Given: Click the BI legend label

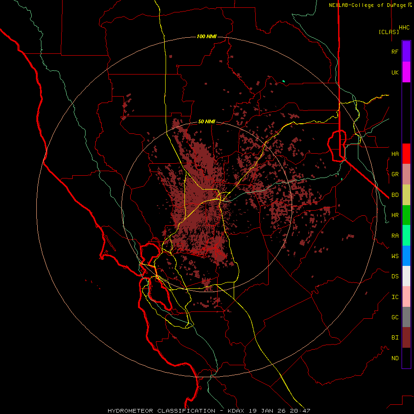Looking at the screenshot, I should click(395, 338).
